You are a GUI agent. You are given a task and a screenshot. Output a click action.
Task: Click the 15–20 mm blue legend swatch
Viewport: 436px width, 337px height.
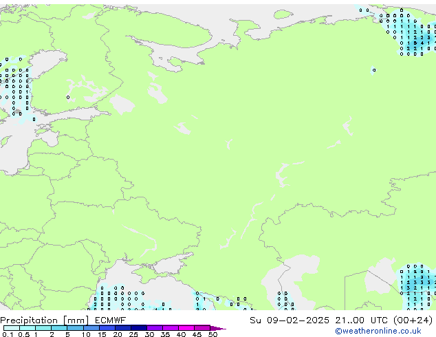pos(107,328)
